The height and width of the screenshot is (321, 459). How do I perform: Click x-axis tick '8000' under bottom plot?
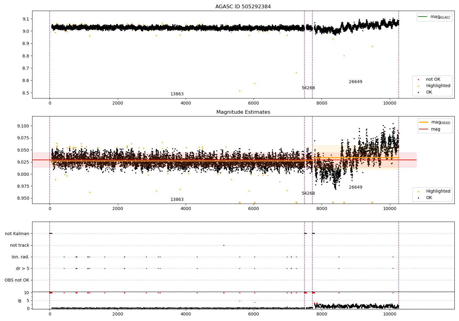tap(322, 314)
